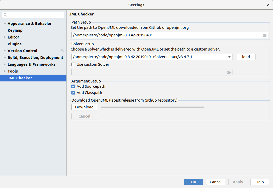Click the greyed Cancel download button

click(84, 116)
